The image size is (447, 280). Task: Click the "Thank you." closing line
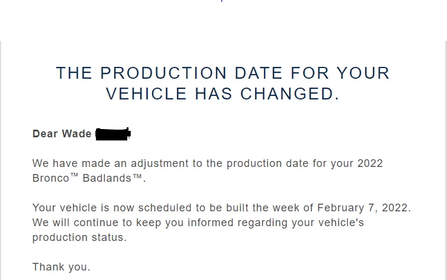pos(62,267)
